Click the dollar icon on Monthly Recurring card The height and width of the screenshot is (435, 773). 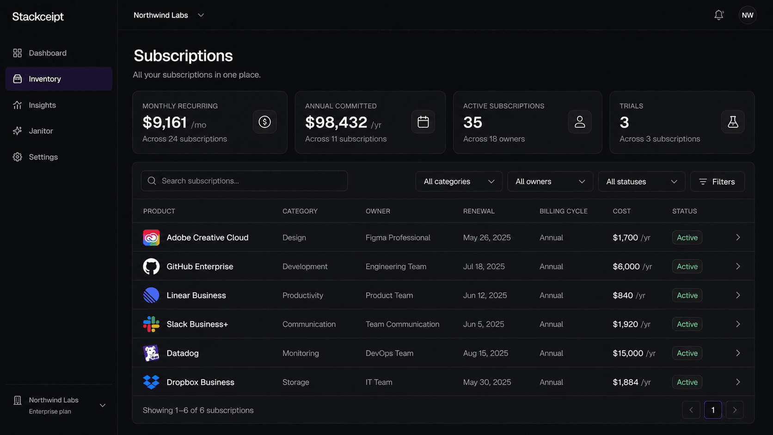(x=264, y=122)
